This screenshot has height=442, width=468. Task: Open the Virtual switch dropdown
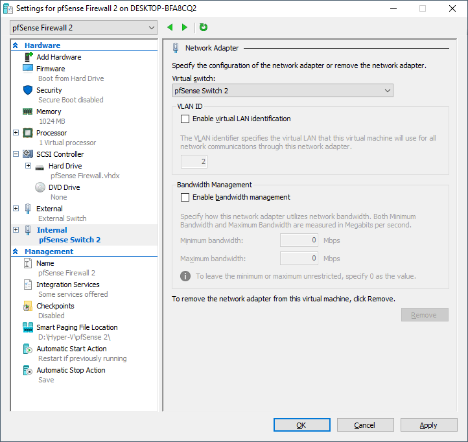click(283, 91)
